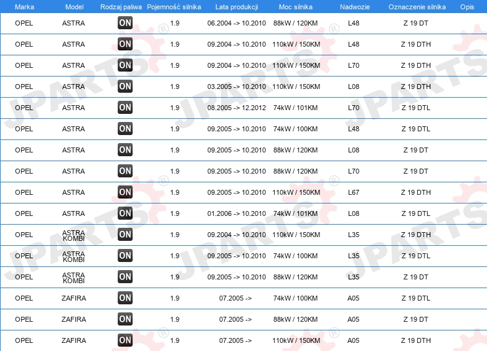This screenshot has width=487, height=351.
Task: Click the 74kW / 101KM power in the 01.2006 row
Action: (x=295, y=213)
